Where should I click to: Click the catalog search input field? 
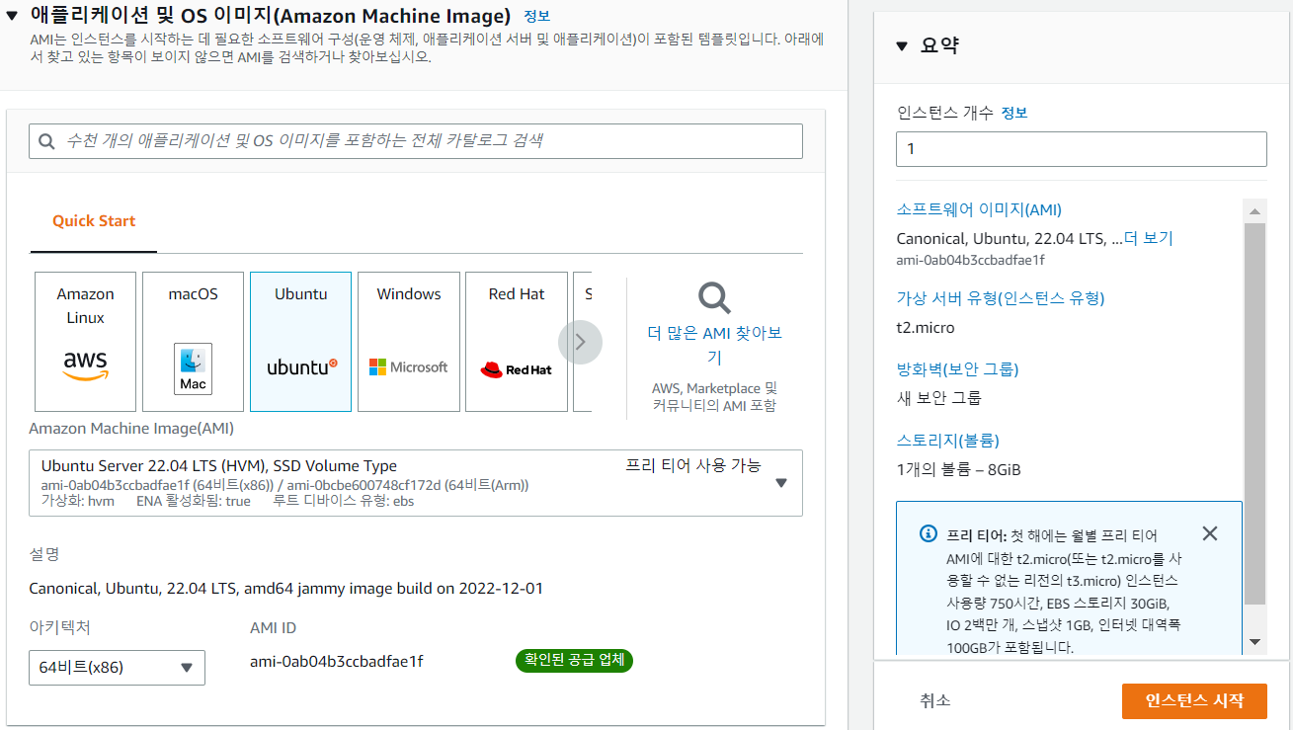tap(416, 141)
